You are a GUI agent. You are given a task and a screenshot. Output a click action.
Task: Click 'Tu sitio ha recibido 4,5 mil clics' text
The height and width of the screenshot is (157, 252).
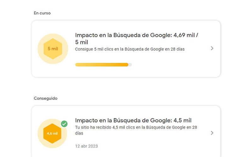[x=136, y=127]
